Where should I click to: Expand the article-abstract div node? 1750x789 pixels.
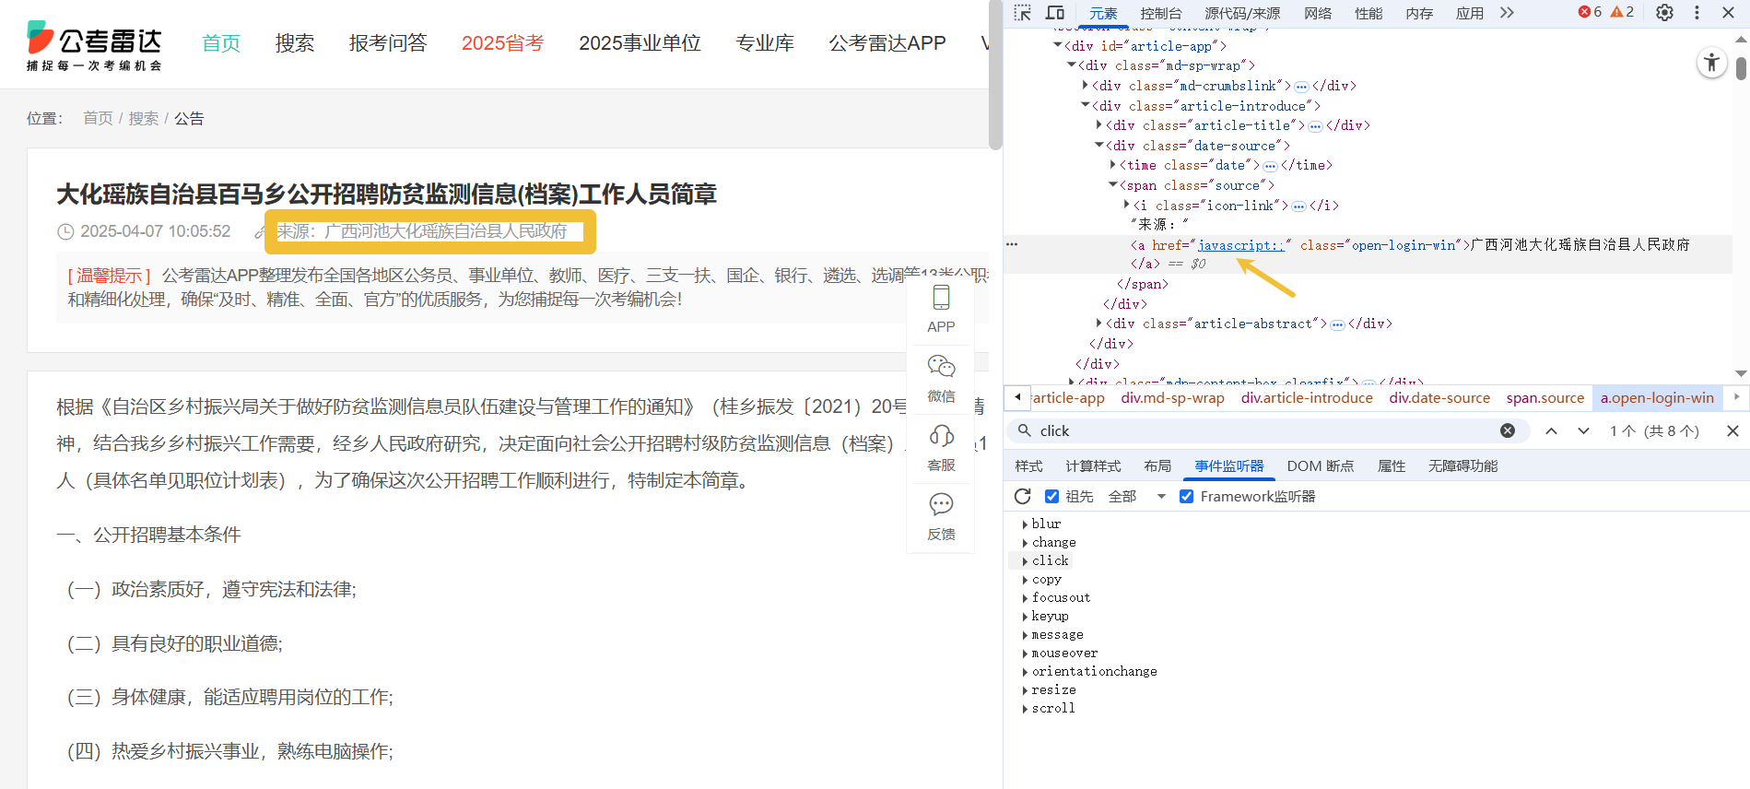pos(1098,324)
